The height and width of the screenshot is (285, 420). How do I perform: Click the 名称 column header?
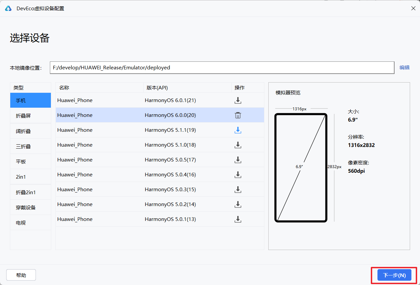[x=99, y=88]
